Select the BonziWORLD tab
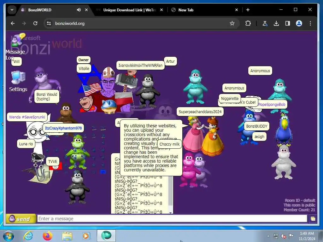 [55, 10]
